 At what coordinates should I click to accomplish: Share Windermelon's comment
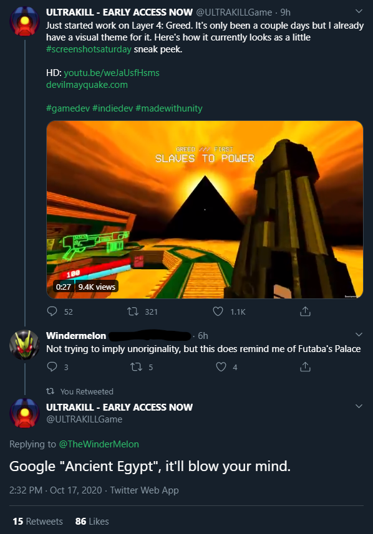point(305,366)
